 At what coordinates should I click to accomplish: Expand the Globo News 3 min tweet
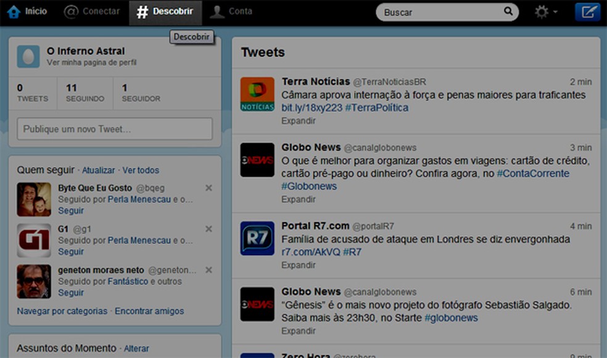[x=299, y=200]
